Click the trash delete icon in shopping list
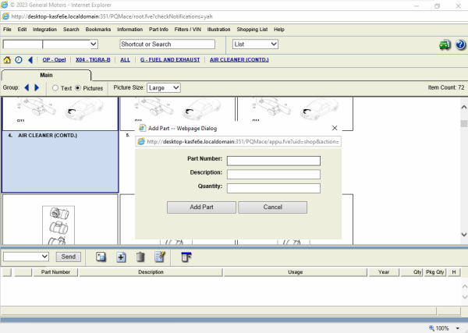 point(140,257)
